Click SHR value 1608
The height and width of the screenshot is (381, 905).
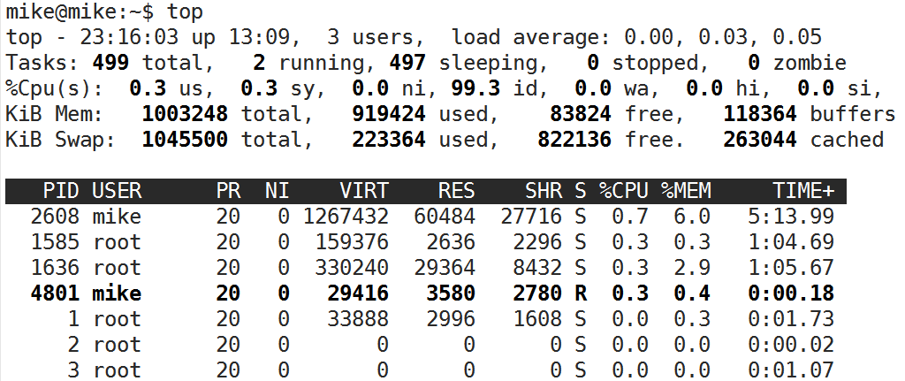537,318
